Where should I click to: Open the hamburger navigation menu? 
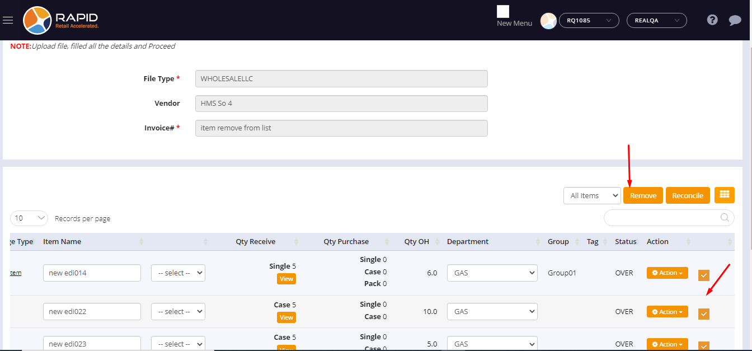point(8,20)
